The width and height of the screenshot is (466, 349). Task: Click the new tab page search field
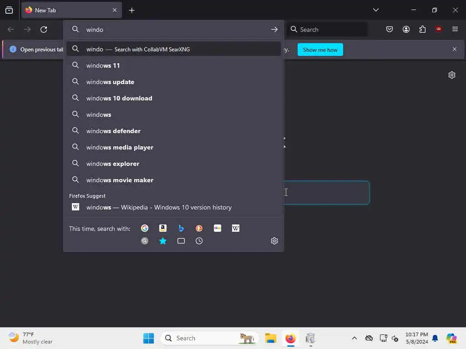326,193
